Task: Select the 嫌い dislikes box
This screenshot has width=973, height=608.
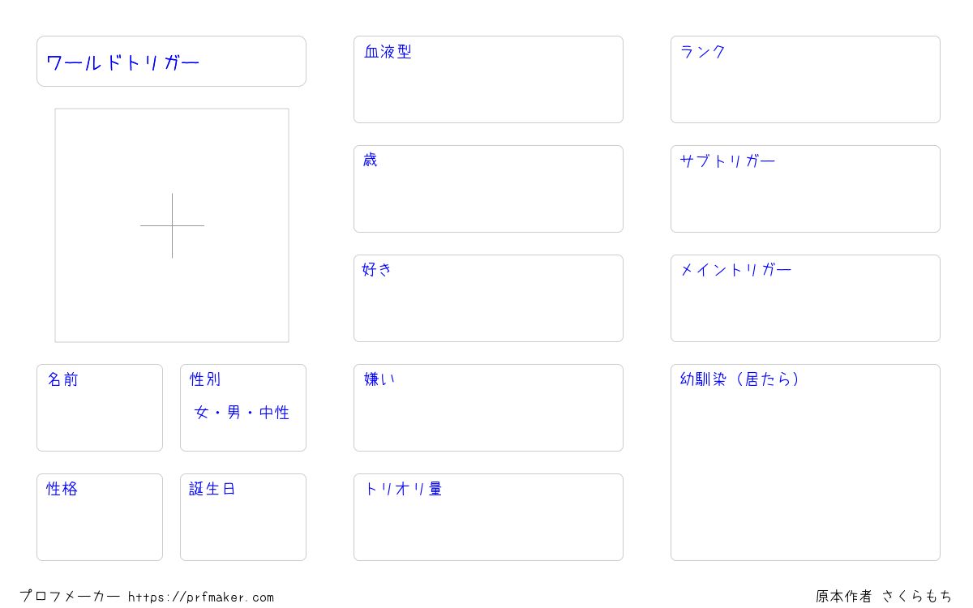Action: [x=488, y=408]
